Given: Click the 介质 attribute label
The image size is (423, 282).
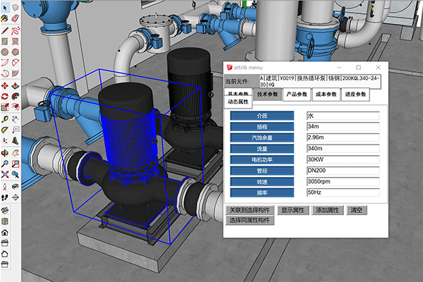Looking at the screenshot, I should [x=262, y=116].
